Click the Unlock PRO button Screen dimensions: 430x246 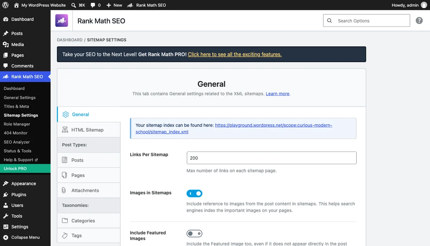click(x=25, y=168)
